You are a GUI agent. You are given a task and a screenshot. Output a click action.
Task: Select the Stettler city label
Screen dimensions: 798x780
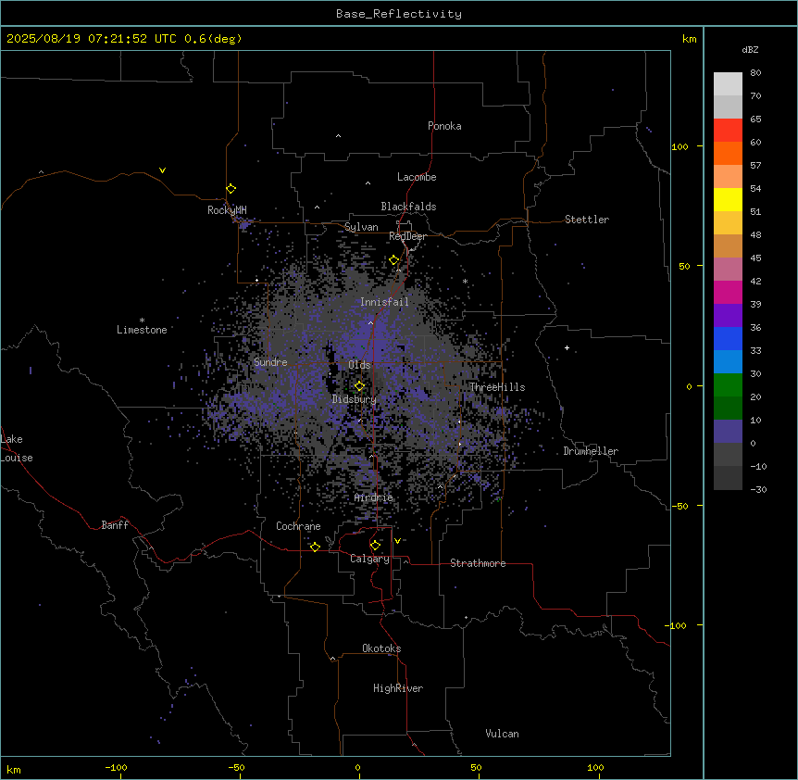point(586,220)
